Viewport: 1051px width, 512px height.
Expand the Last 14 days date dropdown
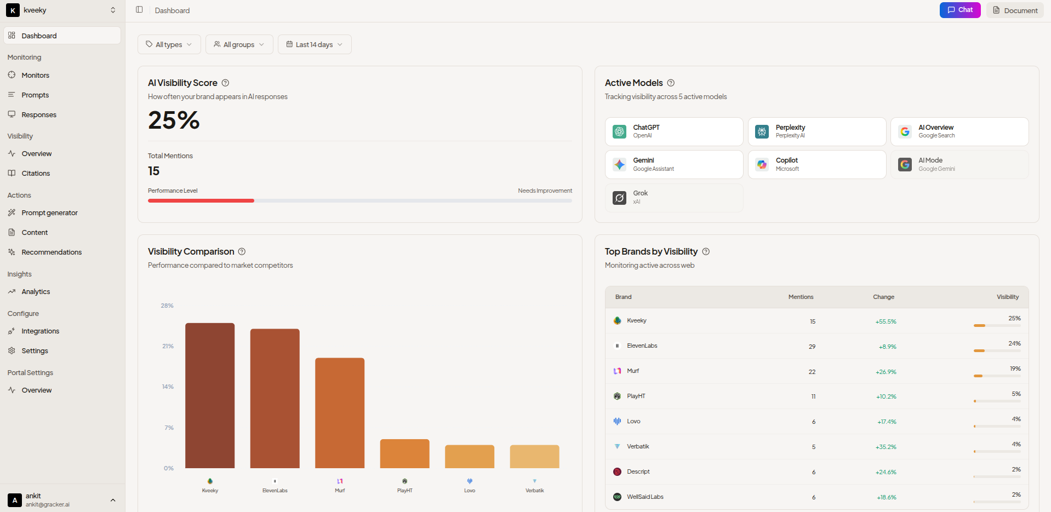[x=315, y=44]
